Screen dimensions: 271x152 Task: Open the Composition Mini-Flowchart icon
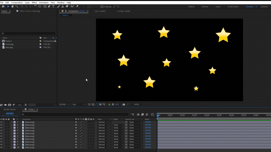132,114
